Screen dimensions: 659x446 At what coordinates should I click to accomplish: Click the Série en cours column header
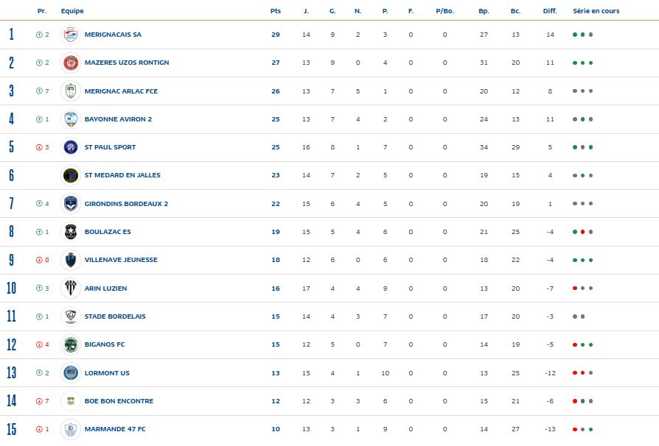pyautogui.click(x=596, y=11)
